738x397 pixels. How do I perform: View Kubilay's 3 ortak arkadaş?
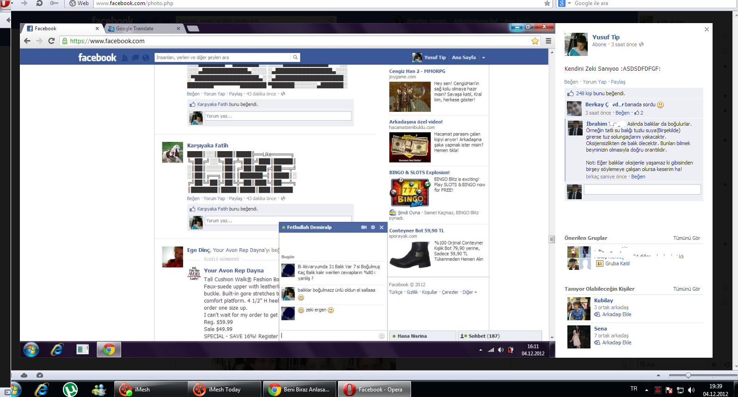611,307
